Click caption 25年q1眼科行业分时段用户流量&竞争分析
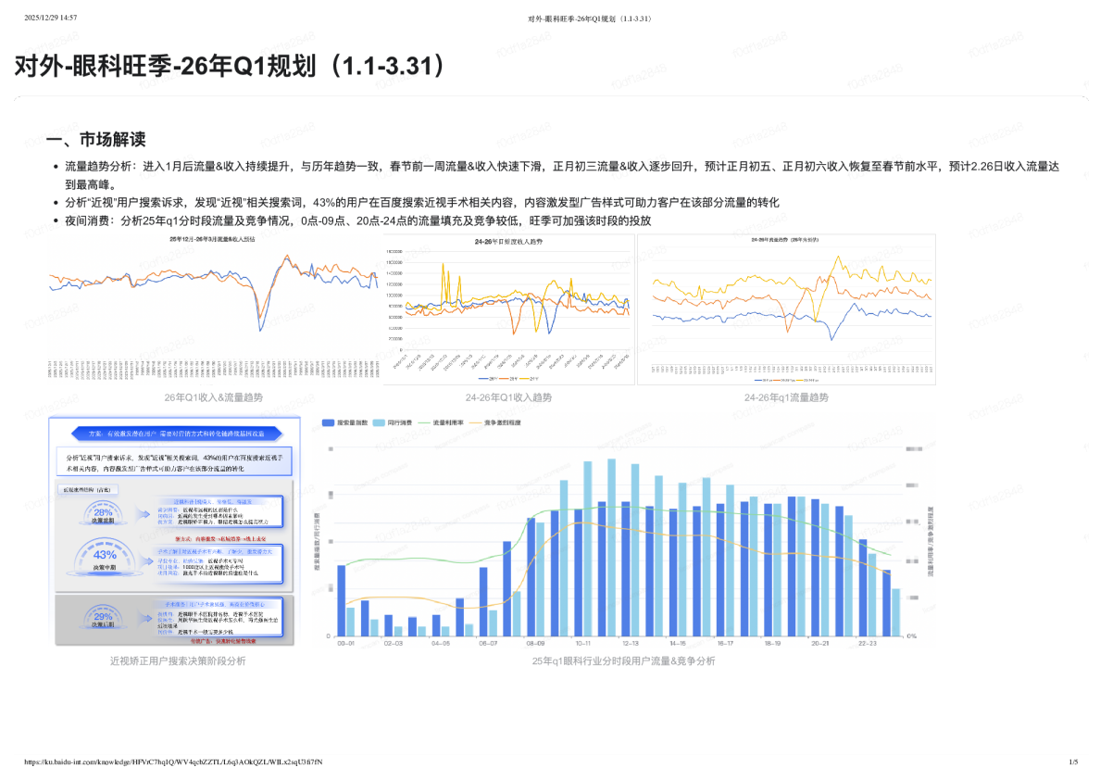Screen dimensions: 1100x780 [623, 661]
